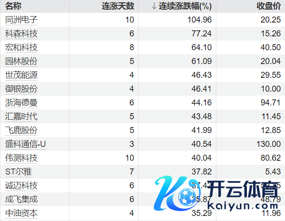Select the 宏和科技 stock name
This screenshot has width=285, height=221.
(21, 47)
